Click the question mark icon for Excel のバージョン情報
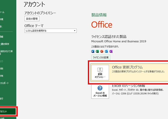The image size is (168, 119). (x=100, y=88)
